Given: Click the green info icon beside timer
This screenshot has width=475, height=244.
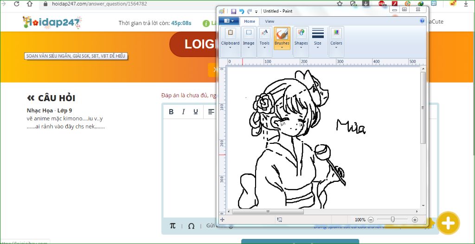Looking at the screenshot, I should point(206,23).
